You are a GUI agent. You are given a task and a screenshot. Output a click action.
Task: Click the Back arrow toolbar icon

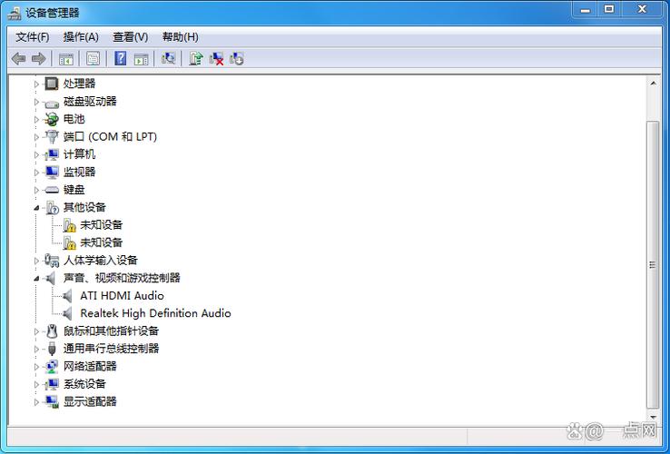pyautogui.click(x=18, y=59)
